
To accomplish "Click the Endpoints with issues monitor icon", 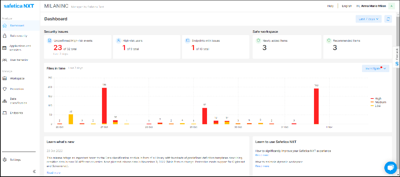I will tap(187, 40).
